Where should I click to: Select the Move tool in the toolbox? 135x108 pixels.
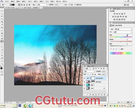(x=2, y=11)
